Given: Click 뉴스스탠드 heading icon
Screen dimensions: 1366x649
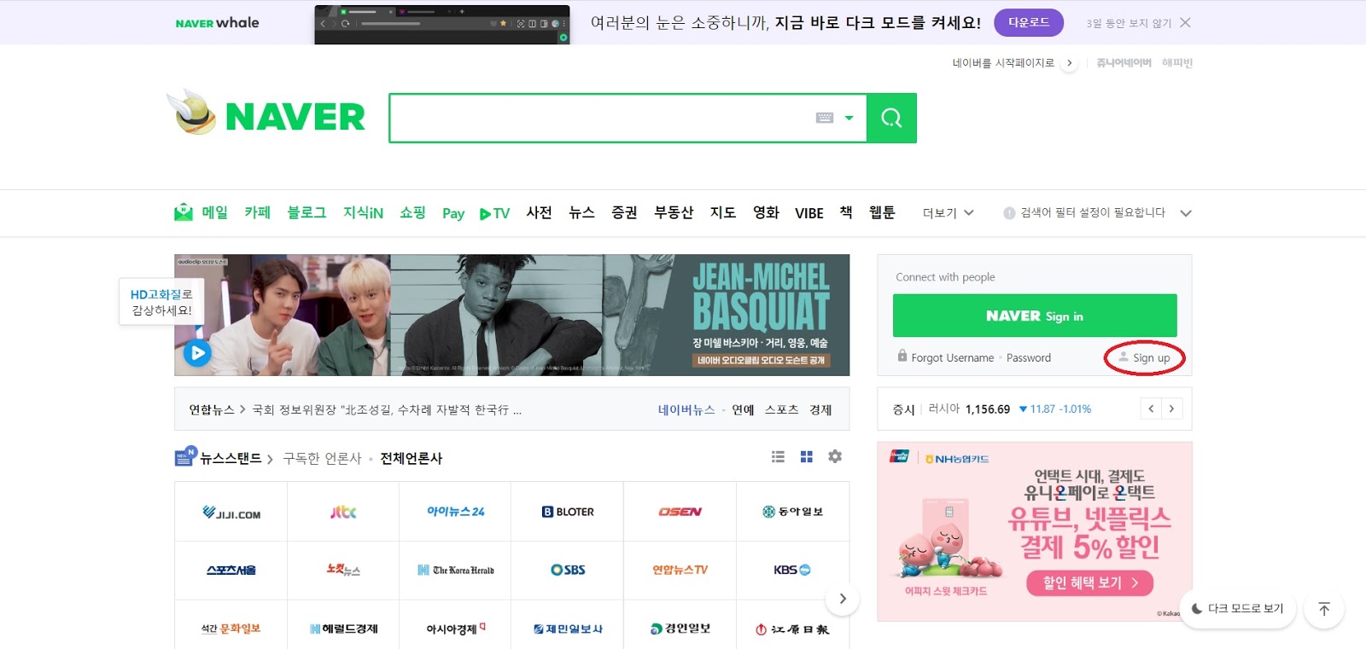Looking at the screenshot, I should 186,456.
